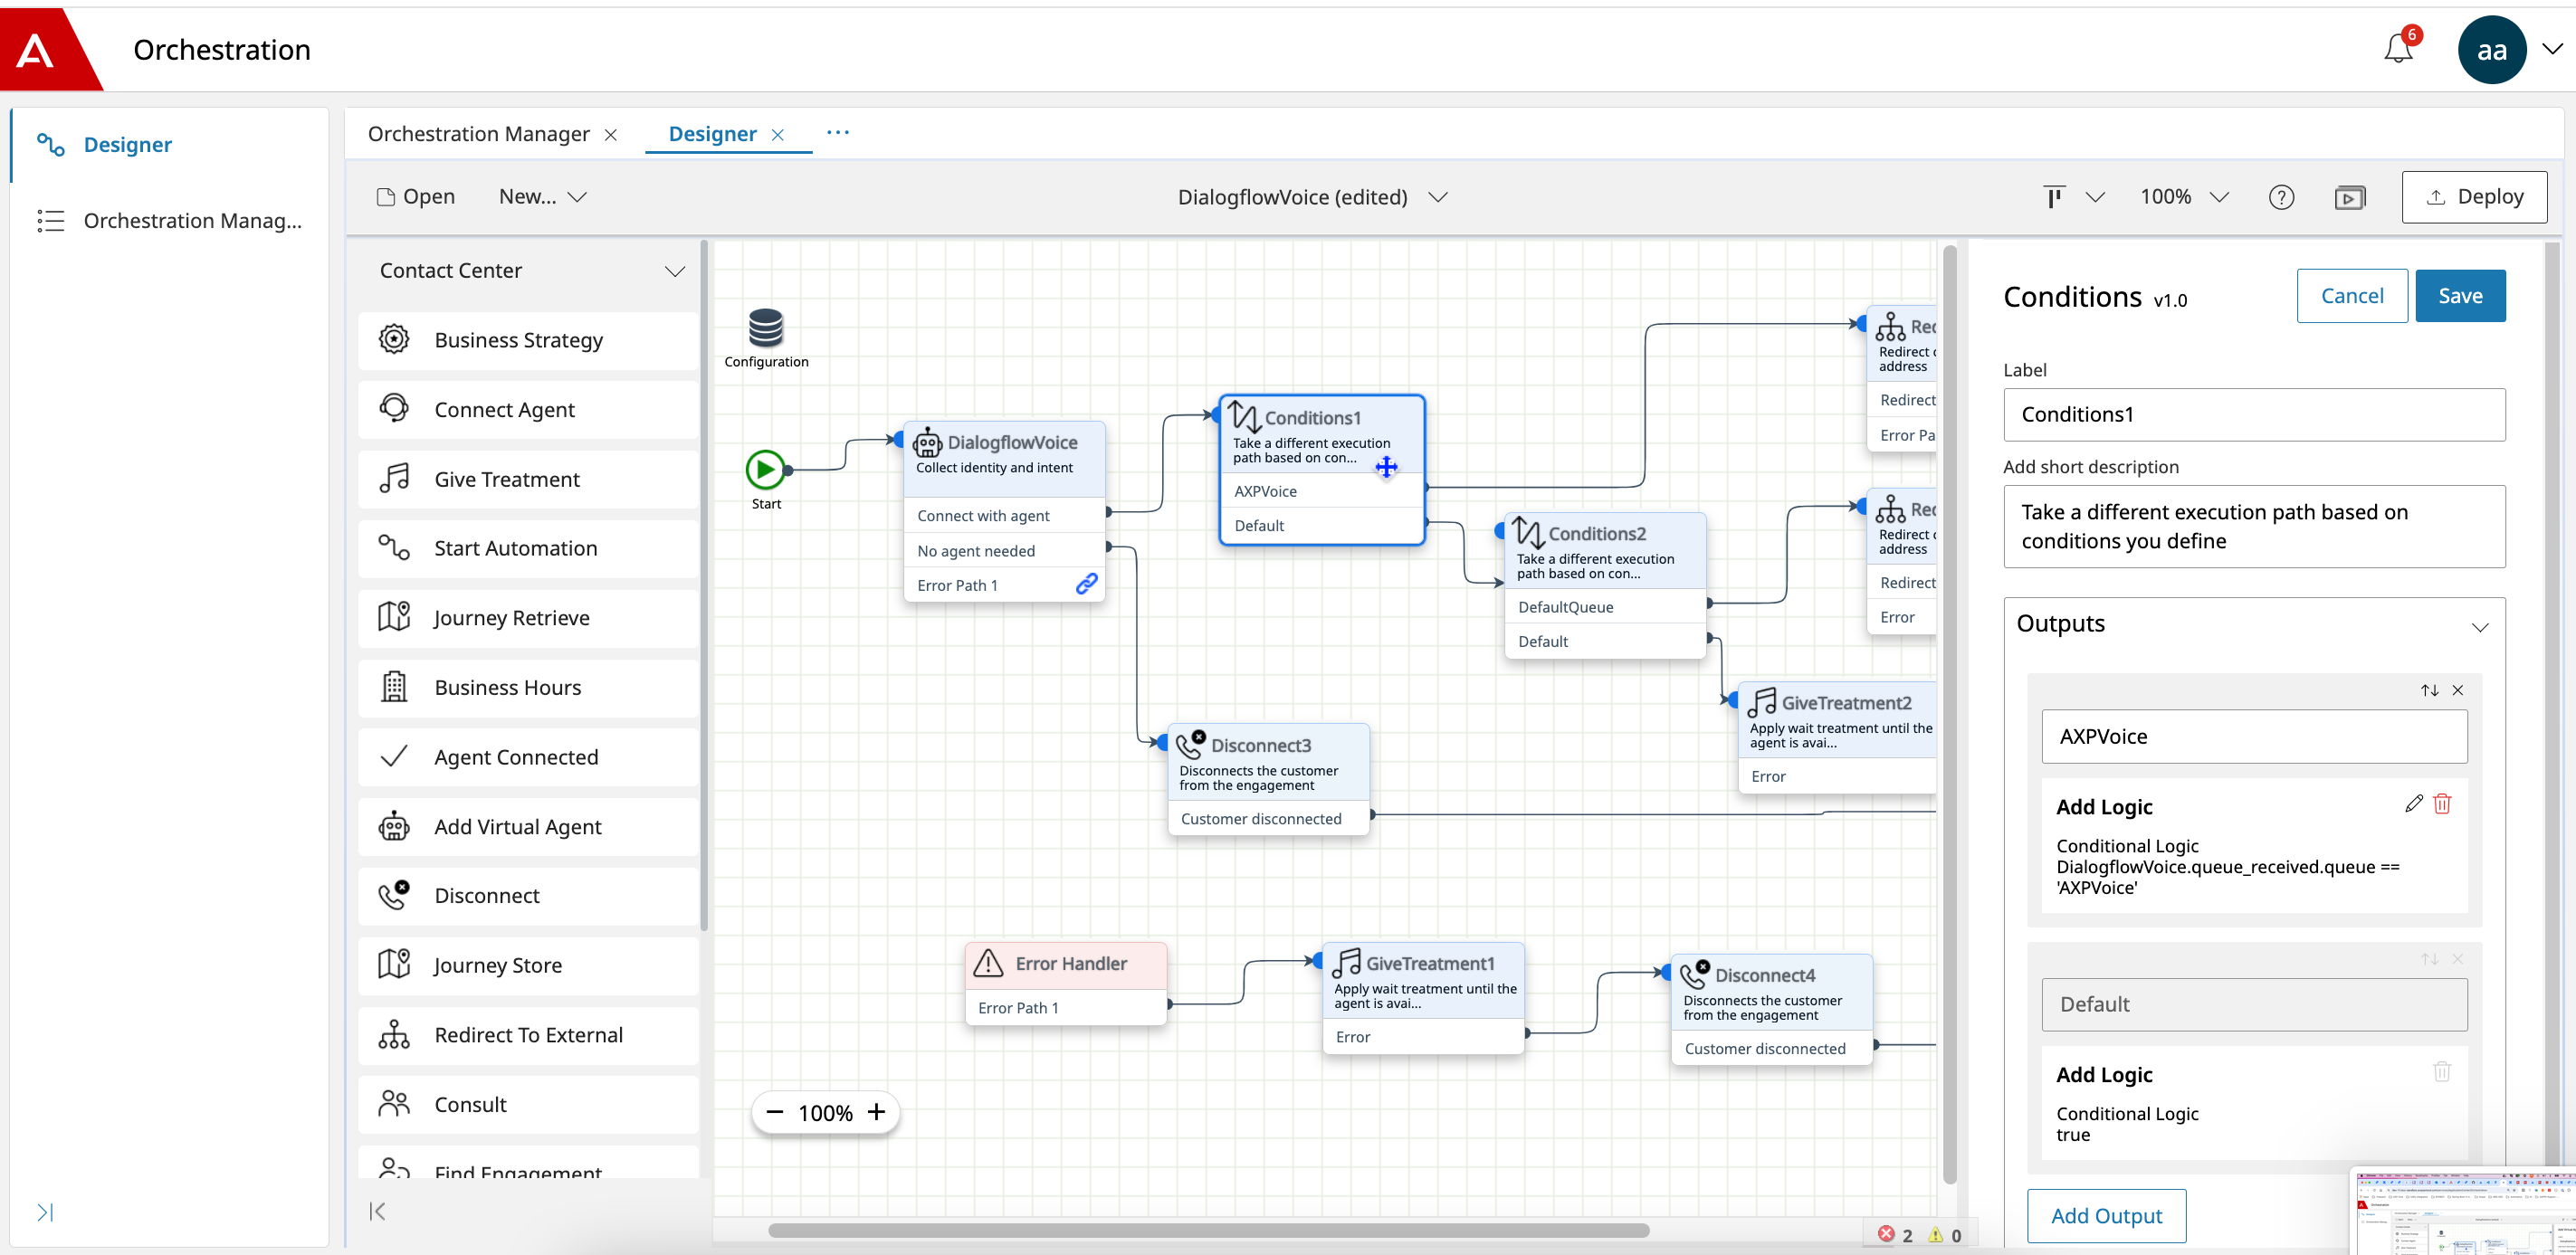The width and height of the screenshot is (2576, 1255).
Task: Collapse the Outputs section
Action: pyautogui.click(x=2479, y=627)
